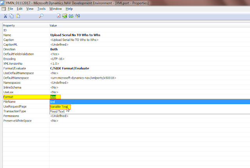Click the DefaultFieldsValidation Yes value
The height and width of the screenshot is (168, 250).
[55, 54]
